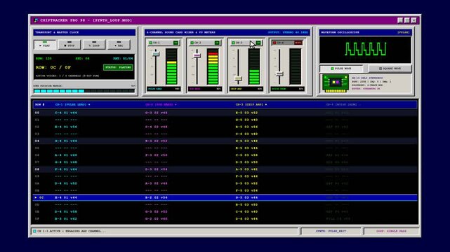The image size is (450, 252).
Task: Unmute CH-4 via red MUTE button
Action: tap(298, 43)
